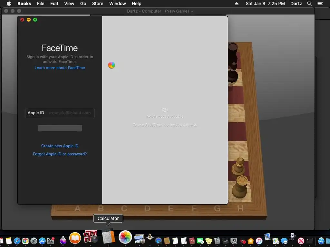The width and height of the screenshot is (330, 247).
Task: Click the Apple ID email field
Action: [60, 113]
